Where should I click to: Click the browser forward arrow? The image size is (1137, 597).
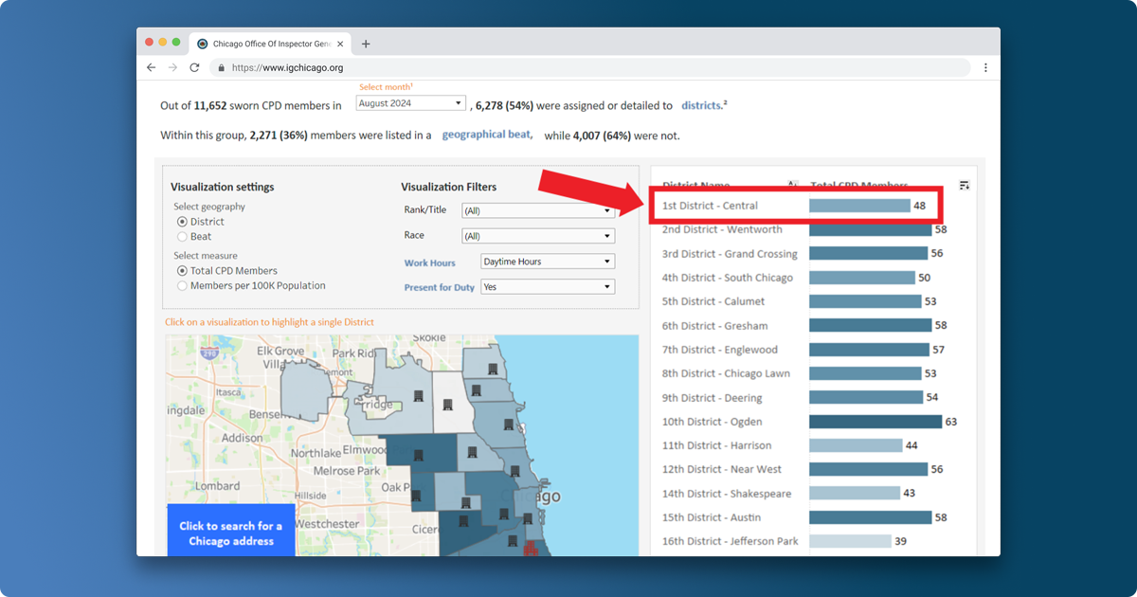[x=172, y=68]
